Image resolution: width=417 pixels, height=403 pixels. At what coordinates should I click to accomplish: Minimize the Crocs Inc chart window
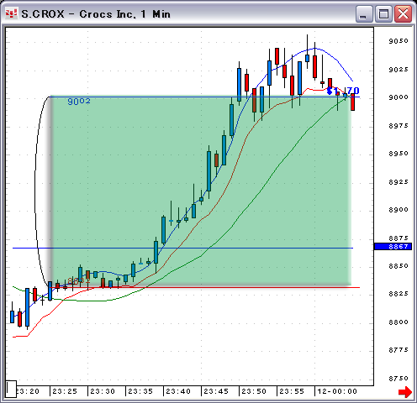364,13
